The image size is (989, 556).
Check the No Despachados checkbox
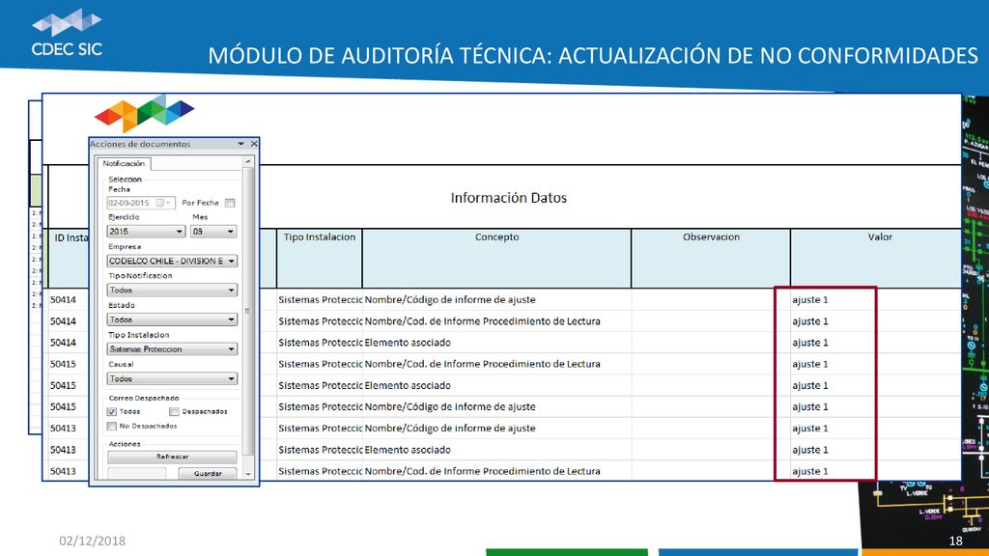[x=112, y=426]
